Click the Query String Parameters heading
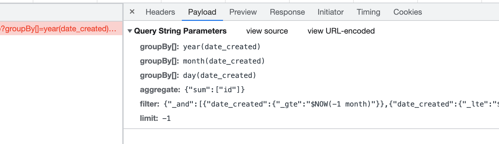499x144 pixels. [x=180, y=31]
